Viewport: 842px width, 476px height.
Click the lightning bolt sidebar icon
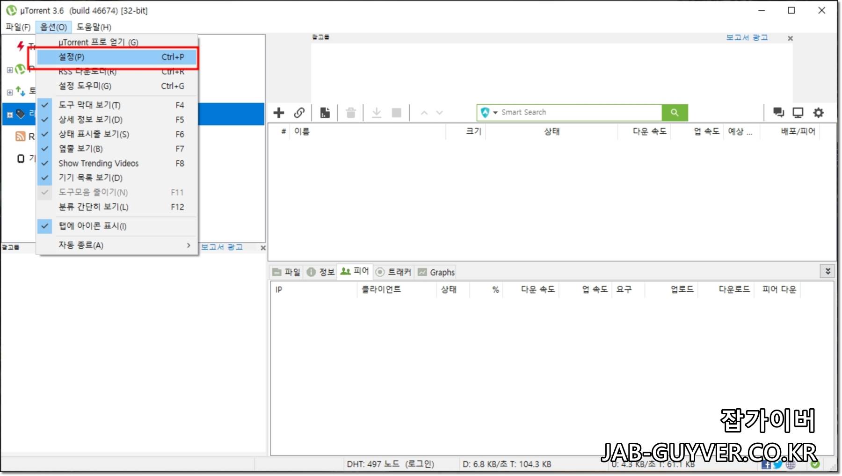(21, 46)
